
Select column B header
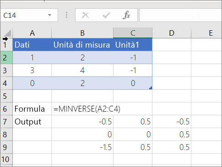point(82,33)
